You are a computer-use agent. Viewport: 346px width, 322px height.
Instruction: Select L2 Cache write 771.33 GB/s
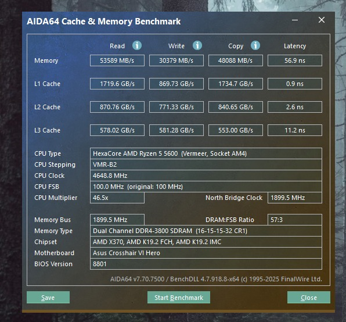(176, 107)
